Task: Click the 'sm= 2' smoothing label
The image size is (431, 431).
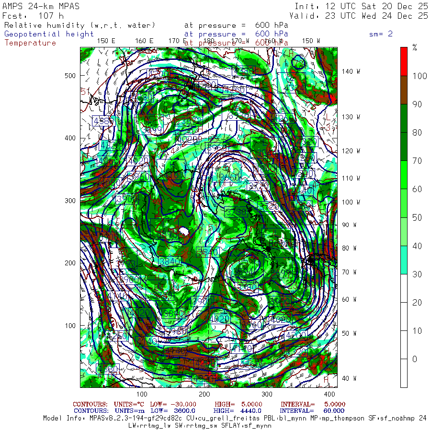Action: (x=381, y=34)
